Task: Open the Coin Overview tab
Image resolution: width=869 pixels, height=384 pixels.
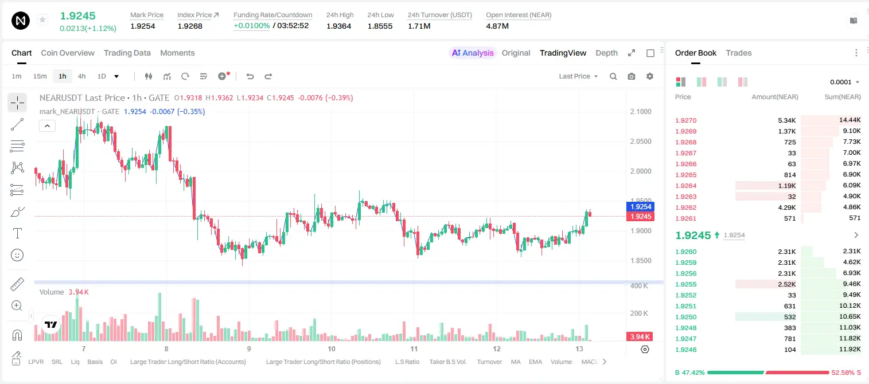Action: [x=68, y=53]
